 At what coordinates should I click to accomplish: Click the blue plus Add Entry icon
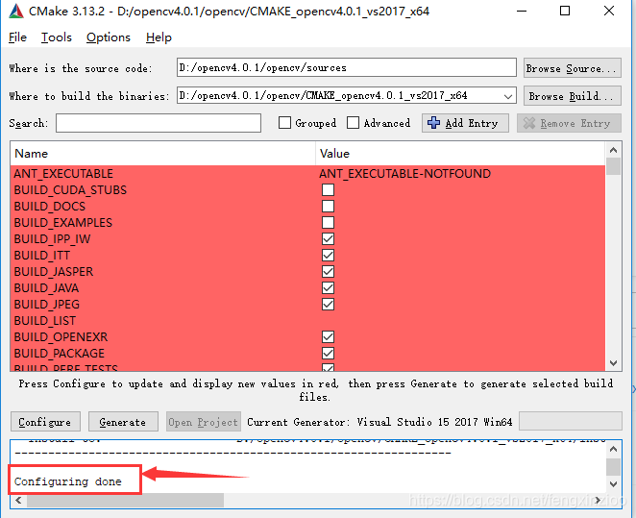coord(433,123)
